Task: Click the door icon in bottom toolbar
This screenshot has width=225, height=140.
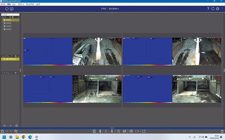Action: (x=94, y=131)
